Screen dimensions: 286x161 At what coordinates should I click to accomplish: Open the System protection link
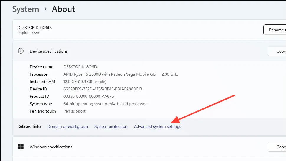click(111, 126)
